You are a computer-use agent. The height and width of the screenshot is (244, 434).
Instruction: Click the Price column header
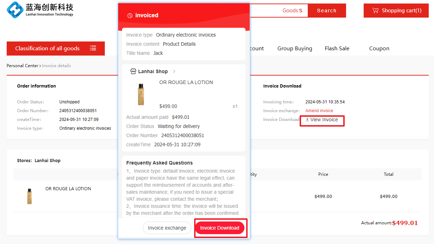323,174
